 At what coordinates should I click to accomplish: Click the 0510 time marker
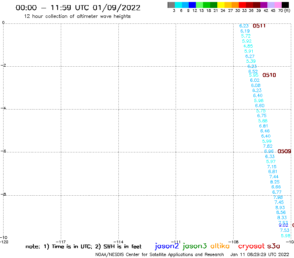(269, 75)
